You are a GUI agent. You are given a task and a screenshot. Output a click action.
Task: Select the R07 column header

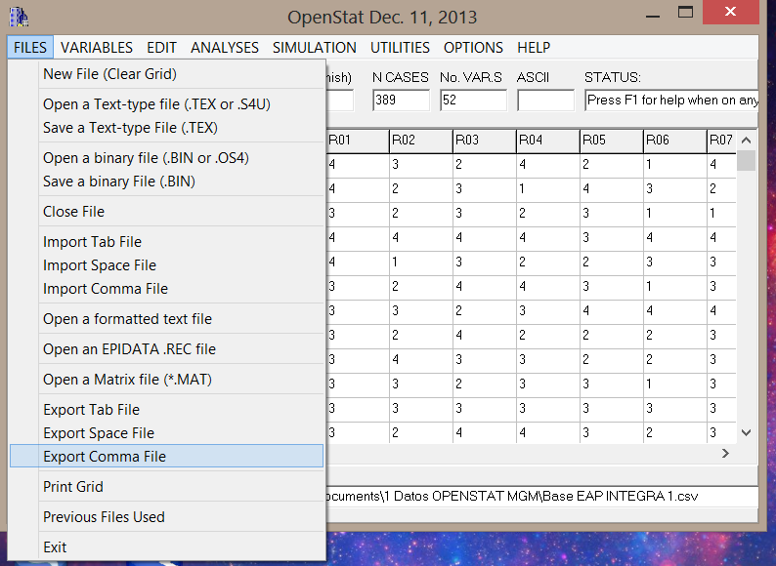tap(721, 141)
